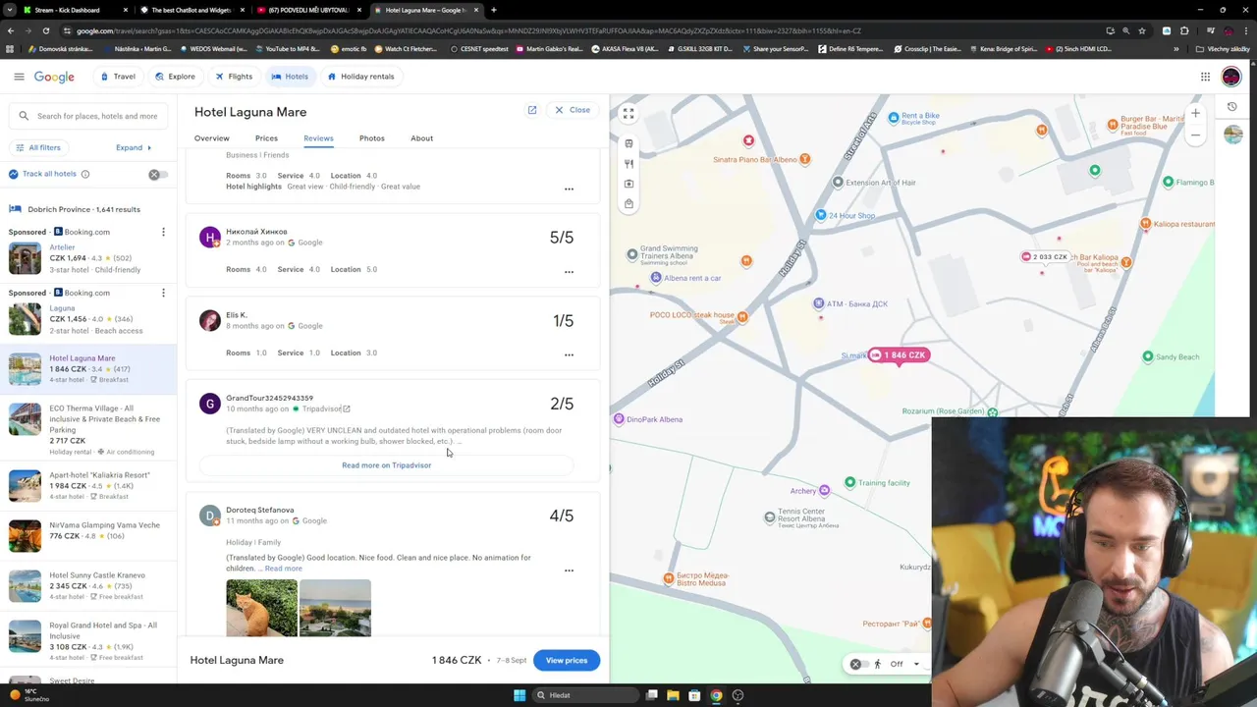This screenshot has height=707, width=1257.
Task: Show attractions camera icon on map
Action: point(628,184)
